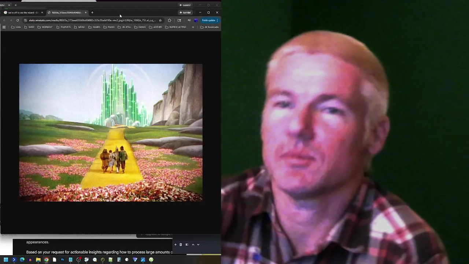The width and height of the screenshot is (469, 264).
Task: Open the DANCE bookmark folder
Action: (140, 27)
